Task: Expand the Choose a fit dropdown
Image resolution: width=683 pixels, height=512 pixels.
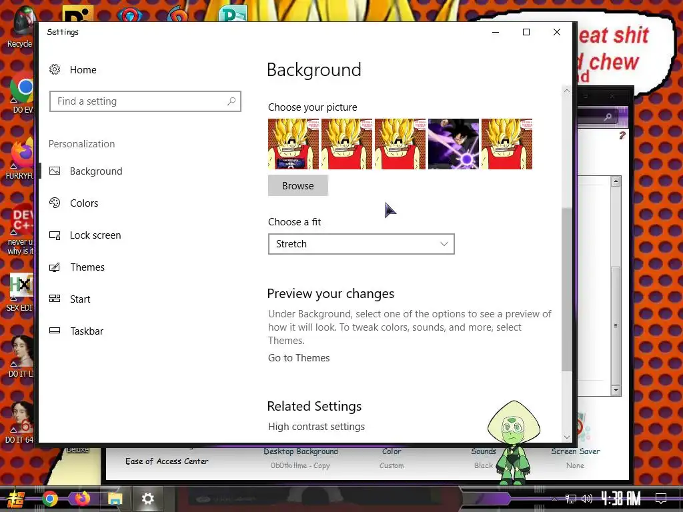Action: pos(361,244)
